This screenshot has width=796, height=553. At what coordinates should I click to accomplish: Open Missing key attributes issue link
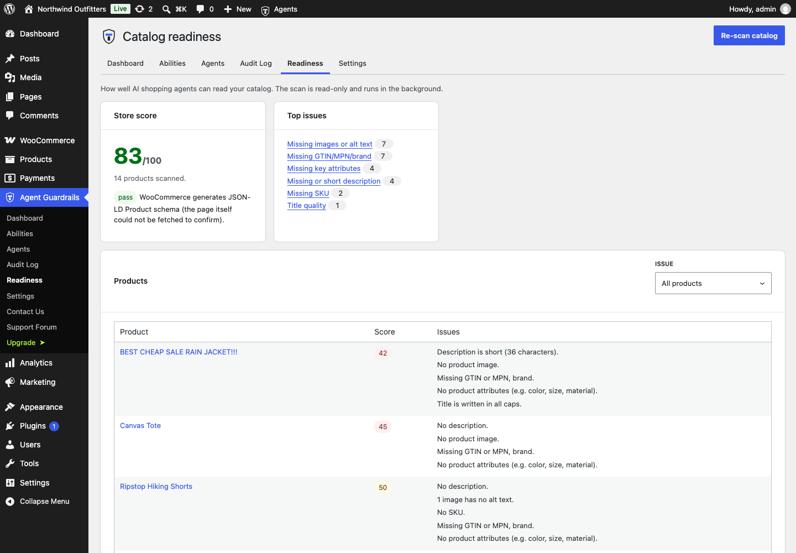click(324, 168)
